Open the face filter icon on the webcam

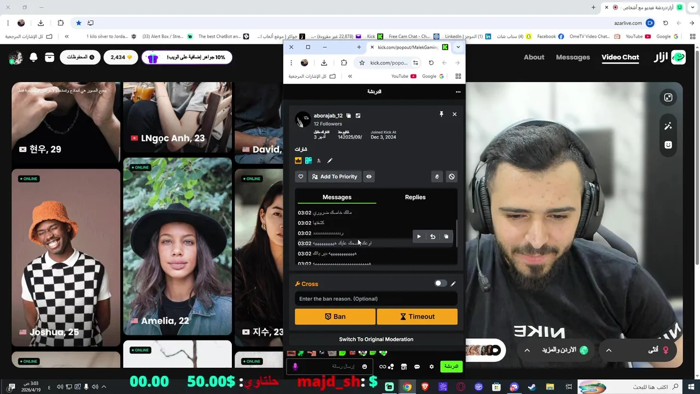(668, 144)
